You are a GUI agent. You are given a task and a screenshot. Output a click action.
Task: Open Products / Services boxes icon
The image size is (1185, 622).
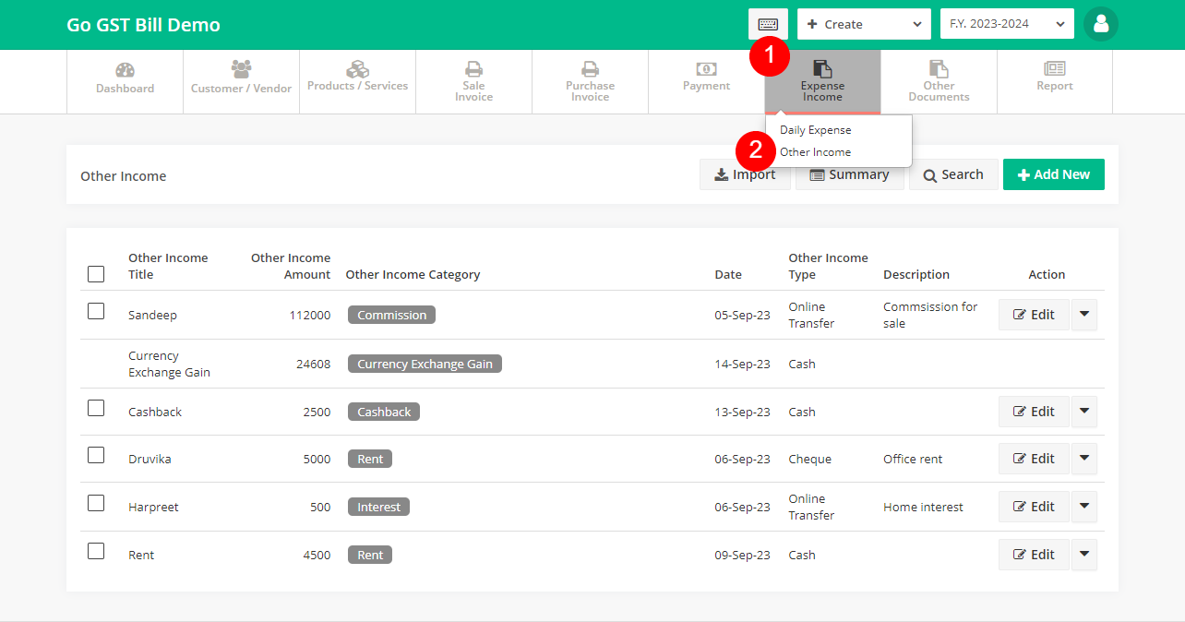coord(357,69)
